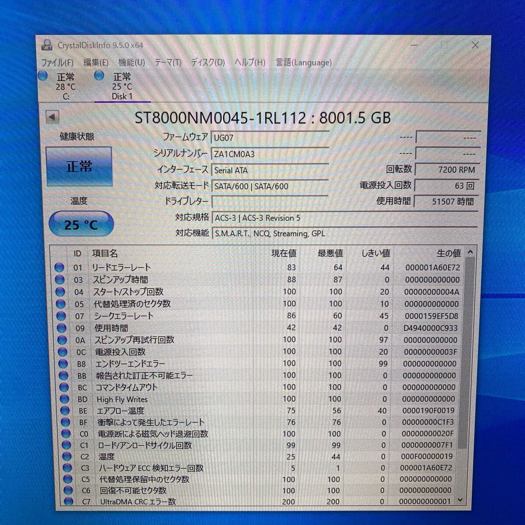Viewport: 525px width, 525px height.
Task: Click the 最悪値 column header
Action: pos(330,253)
